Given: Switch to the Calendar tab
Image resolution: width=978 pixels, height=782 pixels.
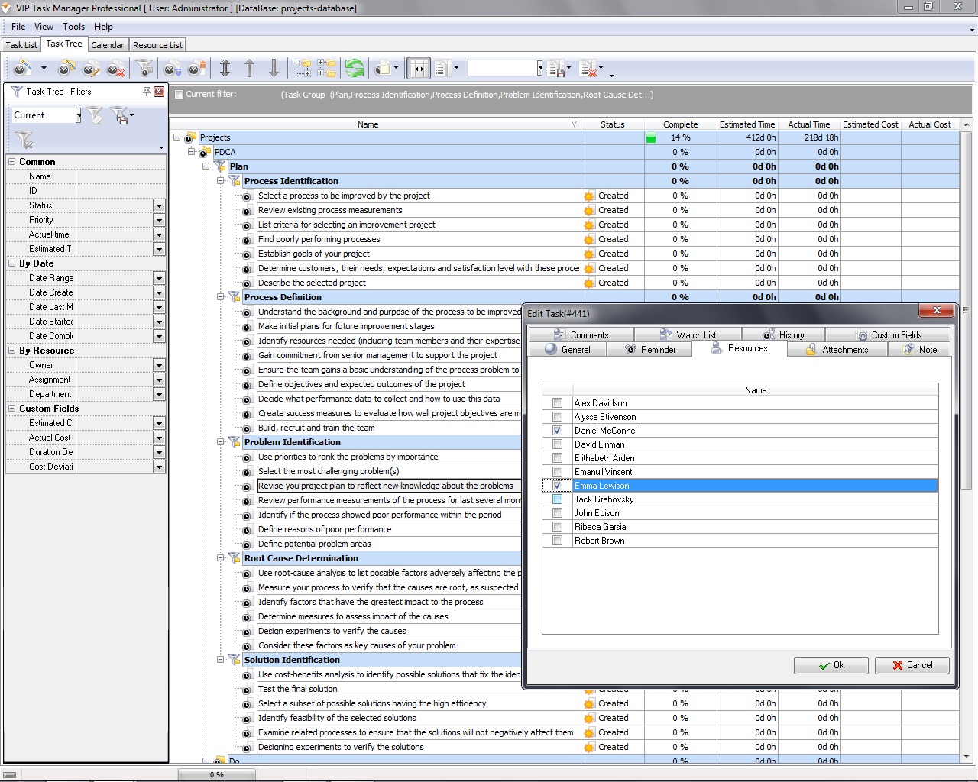Looking at the screenshot, I should click(107, 45).
